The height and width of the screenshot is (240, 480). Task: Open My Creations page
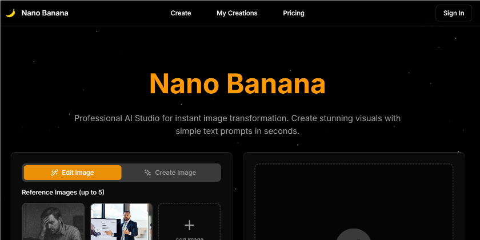tap(237, 13)
